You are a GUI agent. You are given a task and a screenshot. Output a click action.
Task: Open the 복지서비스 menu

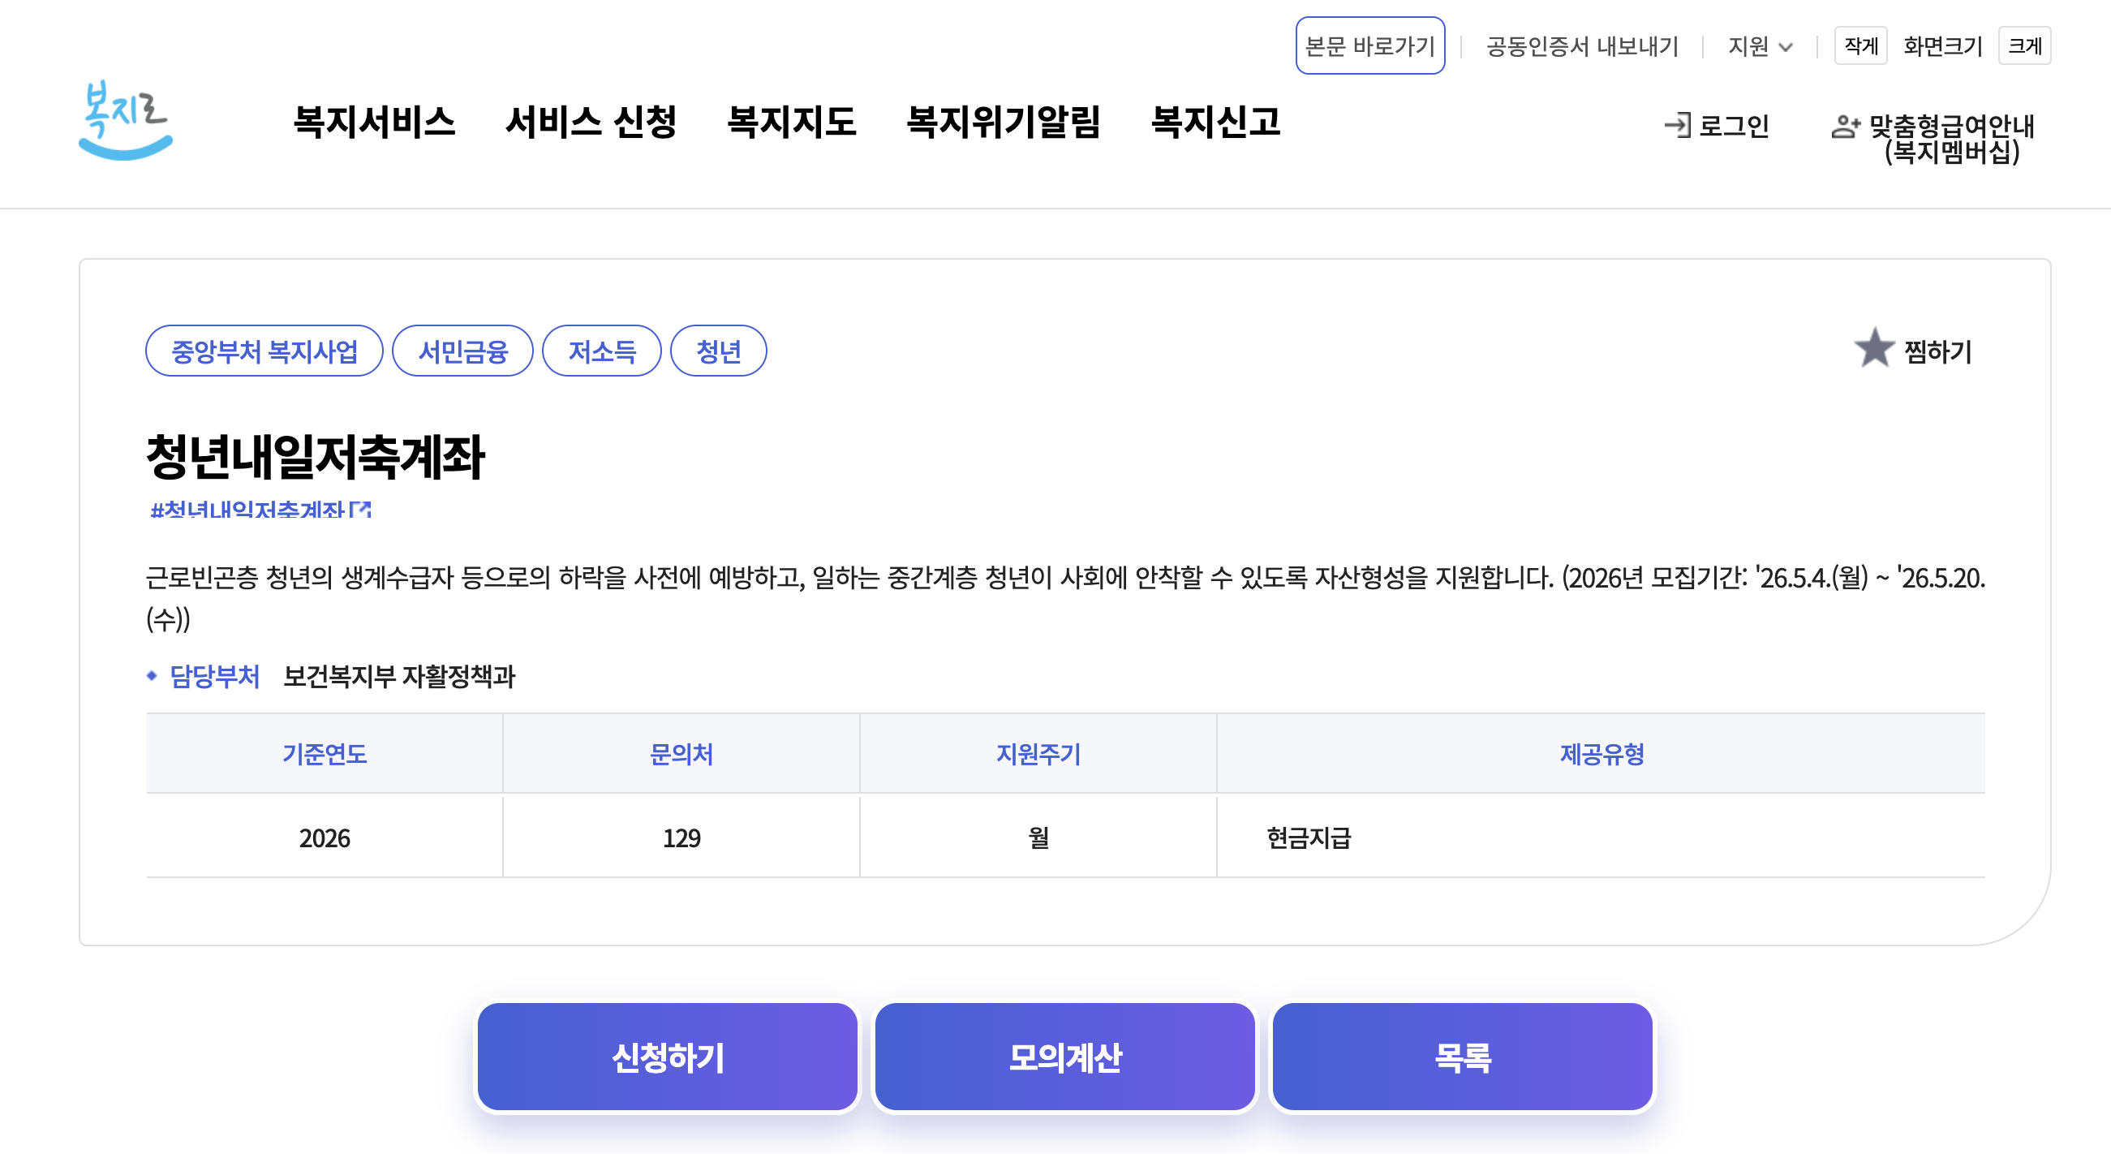click(374, 123)
